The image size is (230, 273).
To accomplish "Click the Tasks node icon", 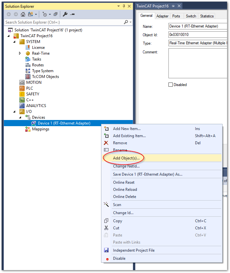I will coord(28,59).
